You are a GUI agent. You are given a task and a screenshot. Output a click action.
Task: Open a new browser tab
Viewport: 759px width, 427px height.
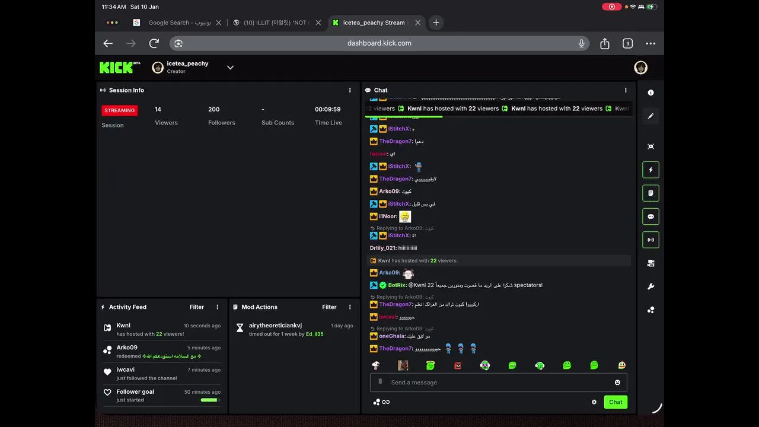(436, 23)
